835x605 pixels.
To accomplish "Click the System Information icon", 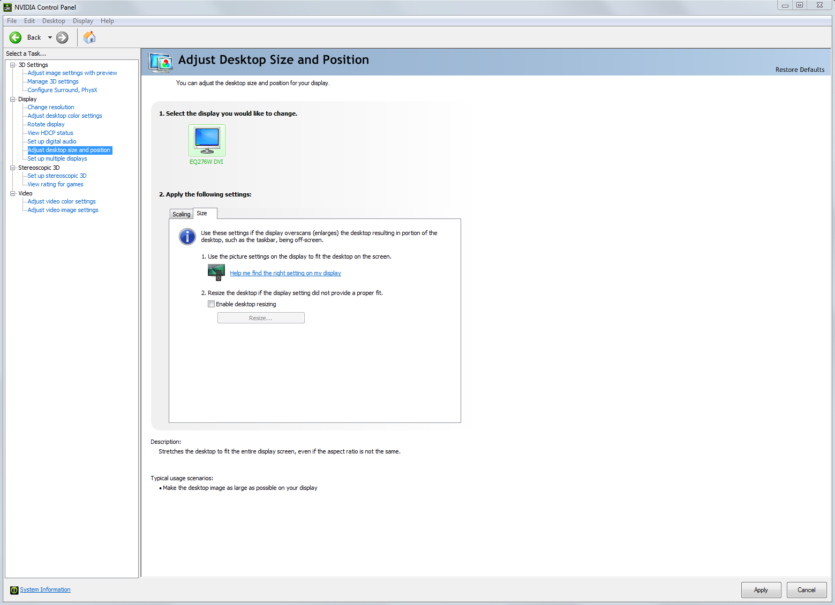I will [14, 590].
